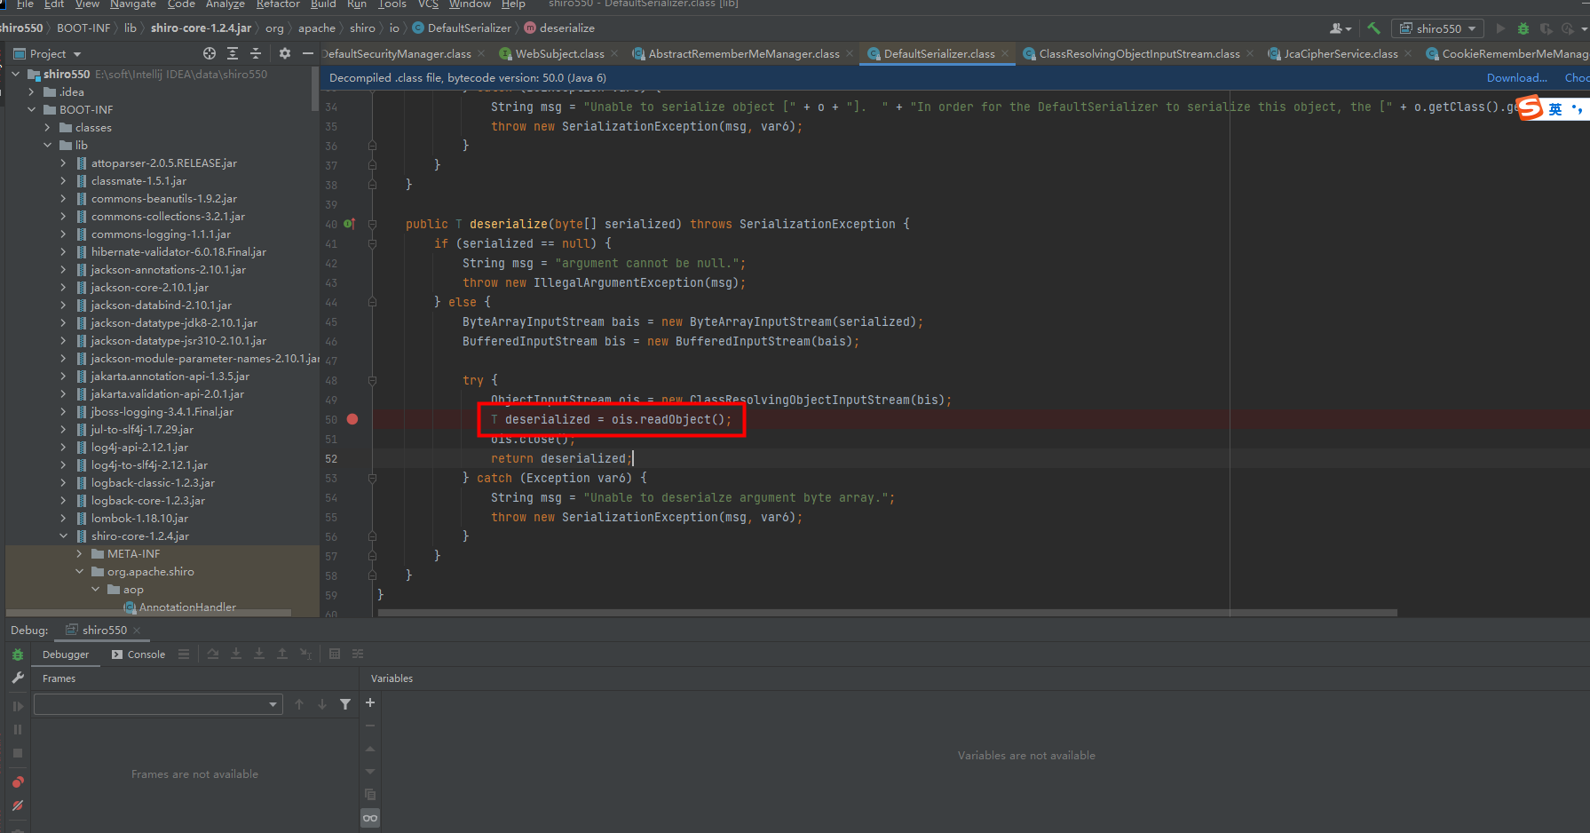Click Expand All icon in Project panel
The height and width of the screenshot is (833, 1590).
point(233,53)
